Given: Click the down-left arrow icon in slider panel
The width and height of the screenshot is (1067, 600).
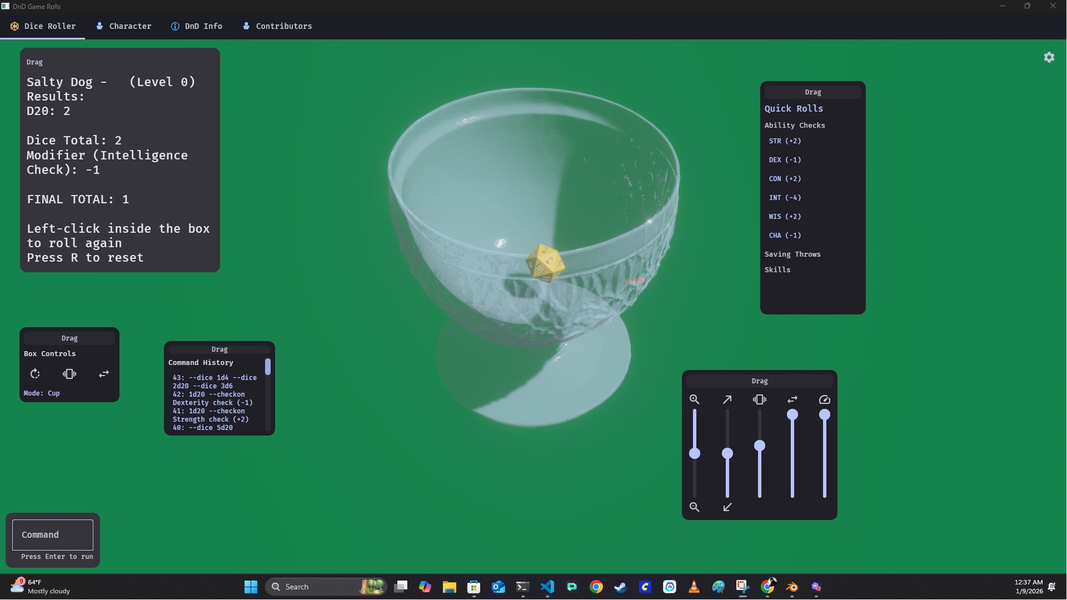Looking at the screenshot, I should (727, 507).
